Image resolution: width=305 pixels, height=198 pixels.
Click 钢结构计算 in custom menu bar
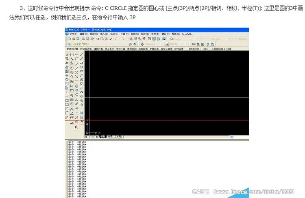coord(72,49)
